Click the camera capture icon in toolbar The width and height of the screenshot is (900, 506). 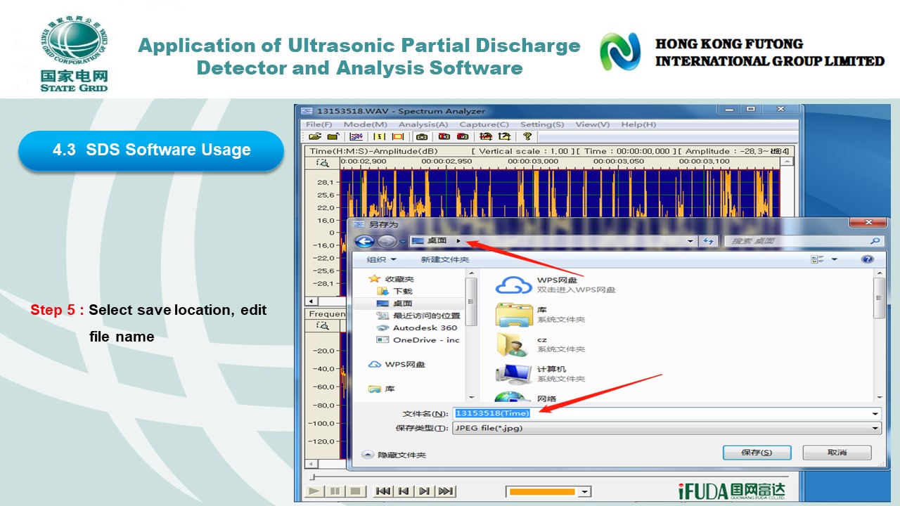click(422, 136)
